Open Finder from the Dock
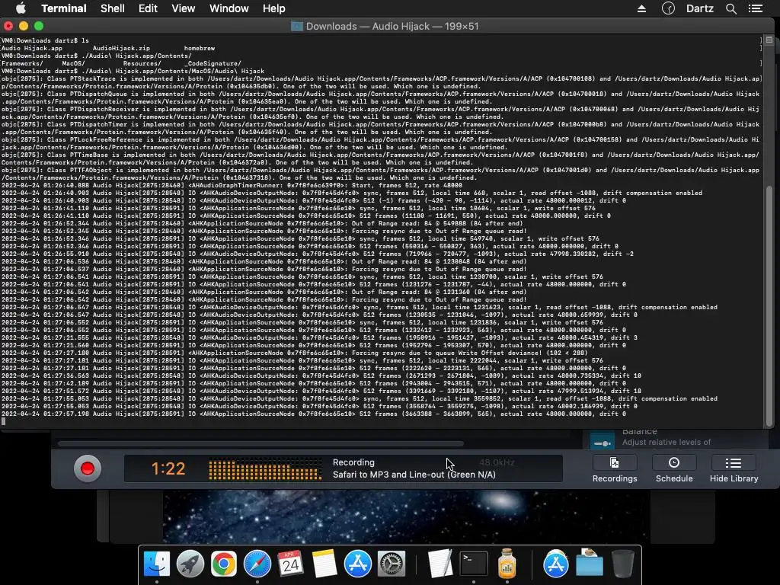780x585 pixels. [x=157, y=564]
